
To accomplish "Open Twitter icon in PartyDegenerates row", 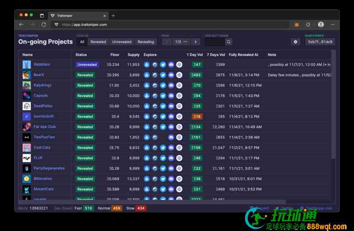I will coord(163,168).
